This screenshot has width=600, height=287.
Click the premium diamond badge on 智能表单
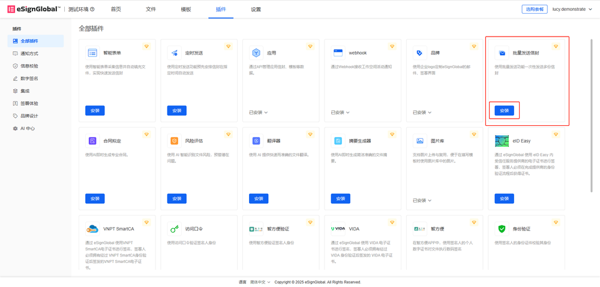(146, 46)
